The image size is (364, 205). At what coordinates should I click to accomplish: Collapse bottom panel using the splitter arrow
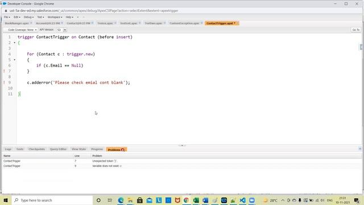tap(182, 145)
